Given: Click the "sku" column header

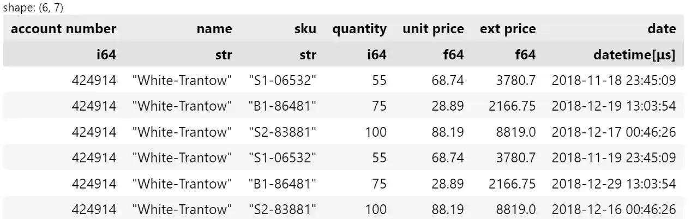Looking at the screenshot, I should 305,29.
